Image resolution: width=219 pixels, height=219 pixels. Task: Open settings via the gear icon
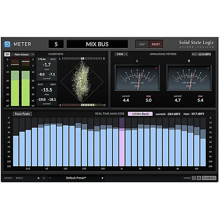point(199,178)
